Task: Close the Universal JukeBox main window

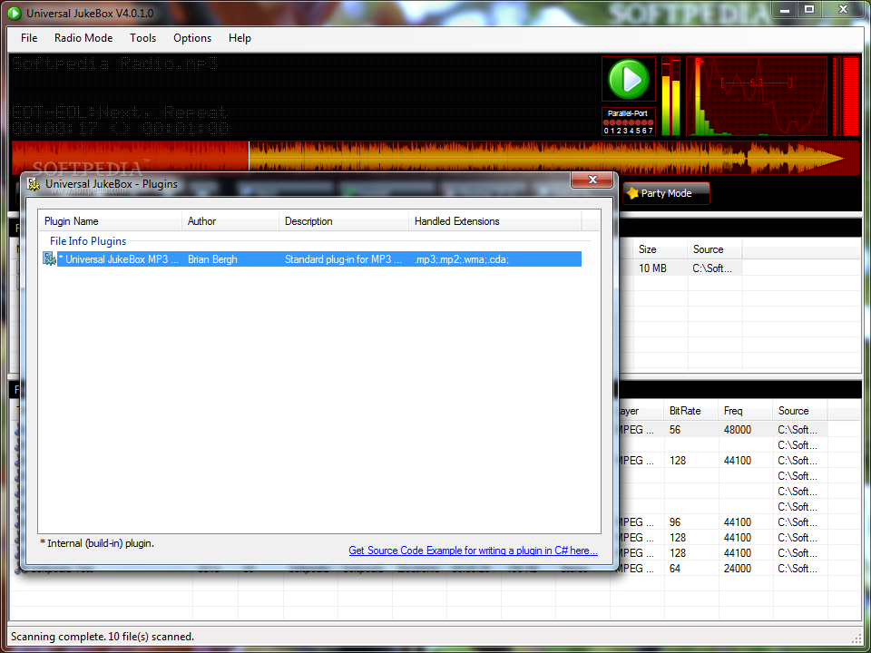Action: click(x=843, y=9)
